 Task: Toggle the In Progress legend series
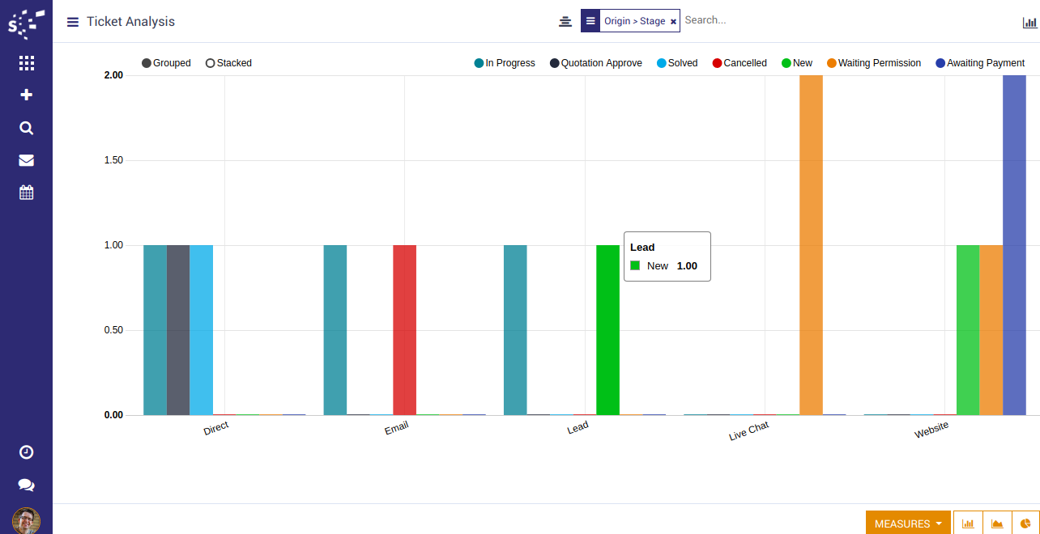(x=505, y=63)
